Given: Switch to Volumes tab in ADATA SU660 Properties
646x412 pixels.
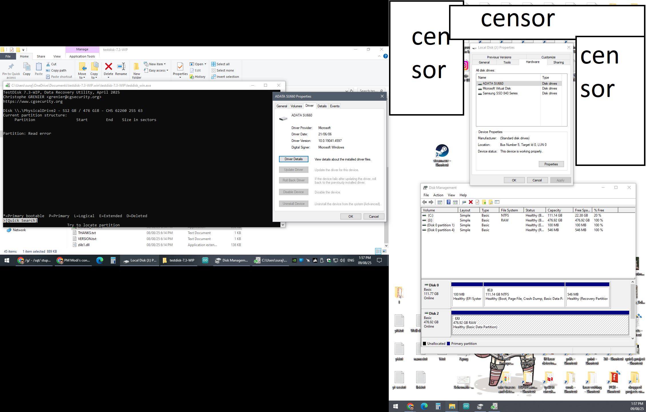Looking at the screenshot, I should (x=296, y=106).
